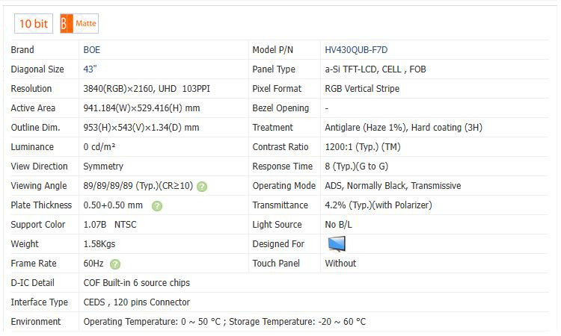Click the TV icon in Designed For row
The image size is (561, 336).
[337, 244]
